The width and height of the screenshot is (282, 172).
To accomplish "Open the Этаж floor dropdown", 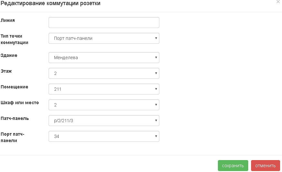I will click(x=104, y=73).
